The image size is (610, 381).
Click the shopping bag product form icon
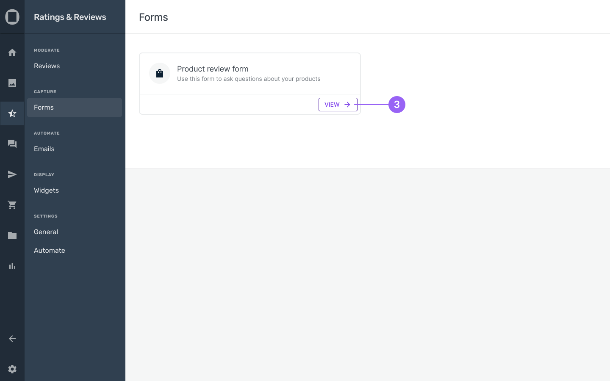(160, 73)
